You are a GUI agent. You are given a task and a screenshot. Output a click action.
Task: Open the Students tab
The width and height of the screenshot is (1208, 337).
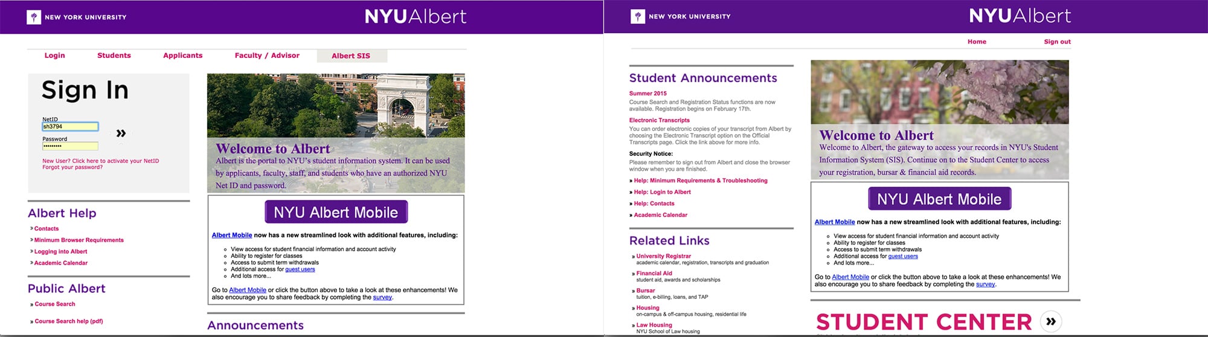114,56
